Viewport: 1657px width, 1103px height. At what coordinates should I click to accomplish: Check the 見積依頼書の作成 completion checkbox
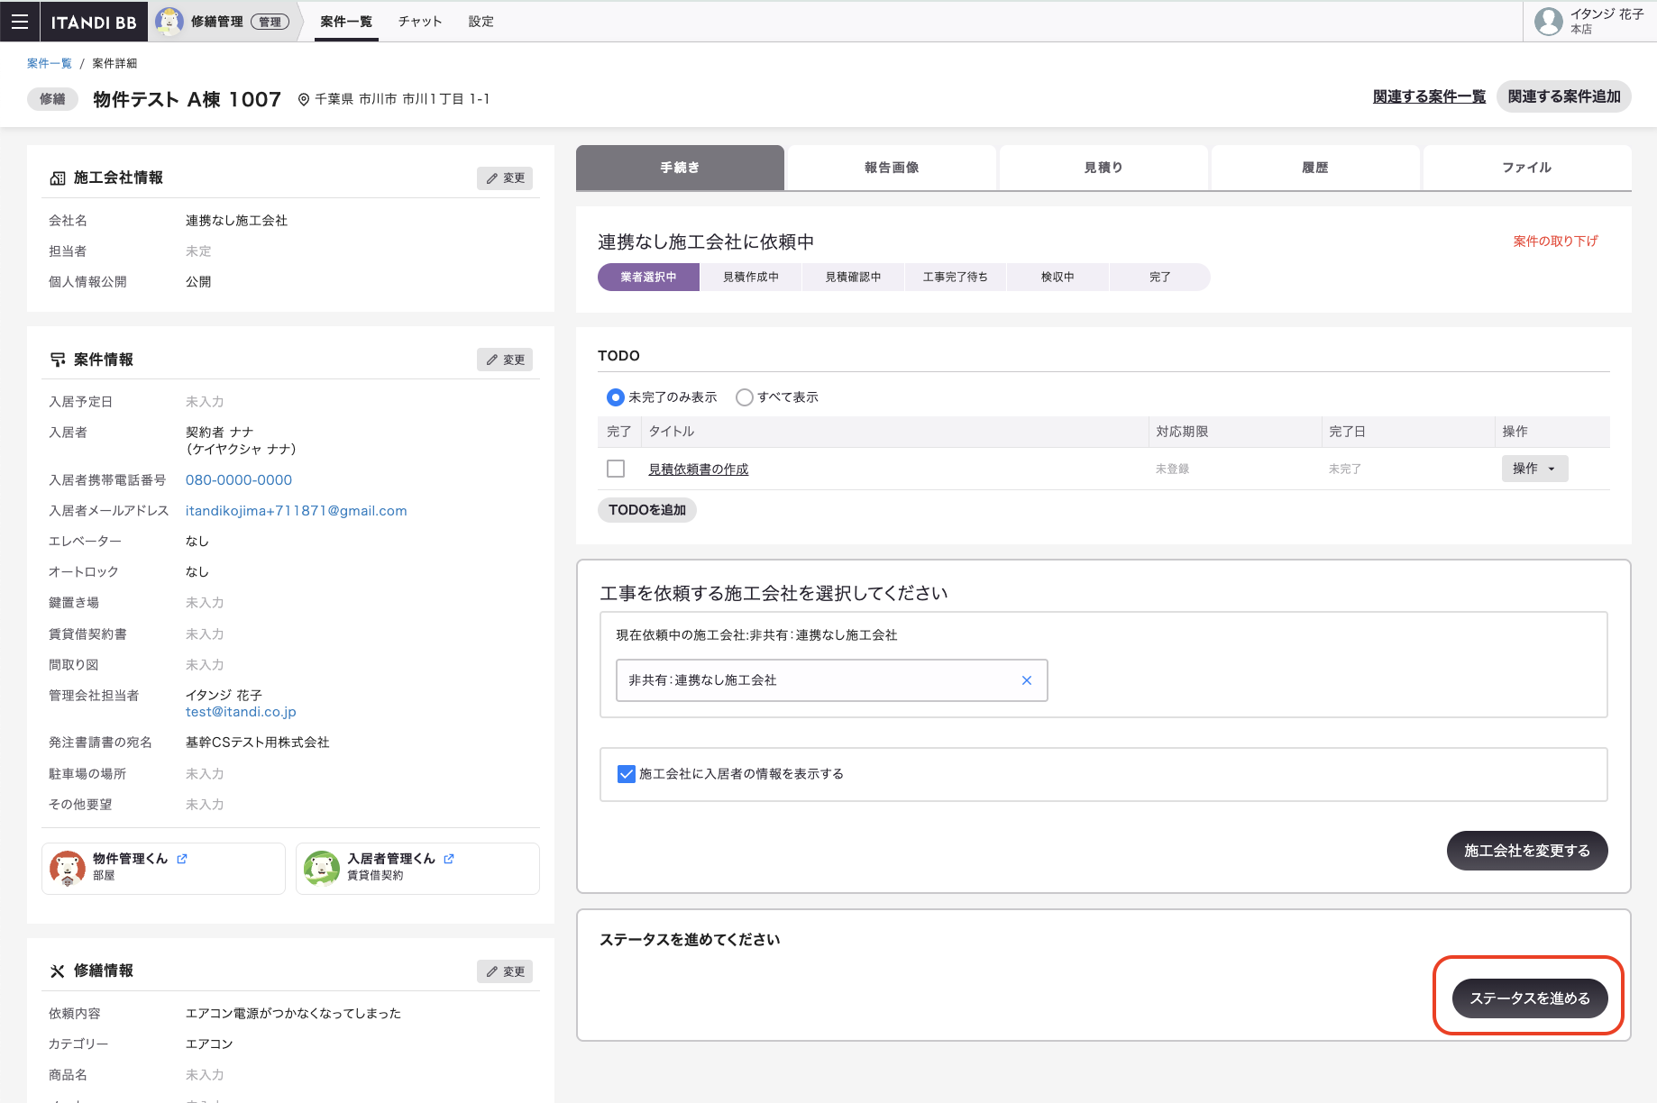(616, 469)
